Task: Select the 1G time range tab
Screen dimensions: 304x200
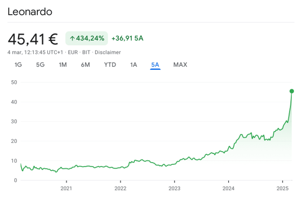Action: point(18,65)
